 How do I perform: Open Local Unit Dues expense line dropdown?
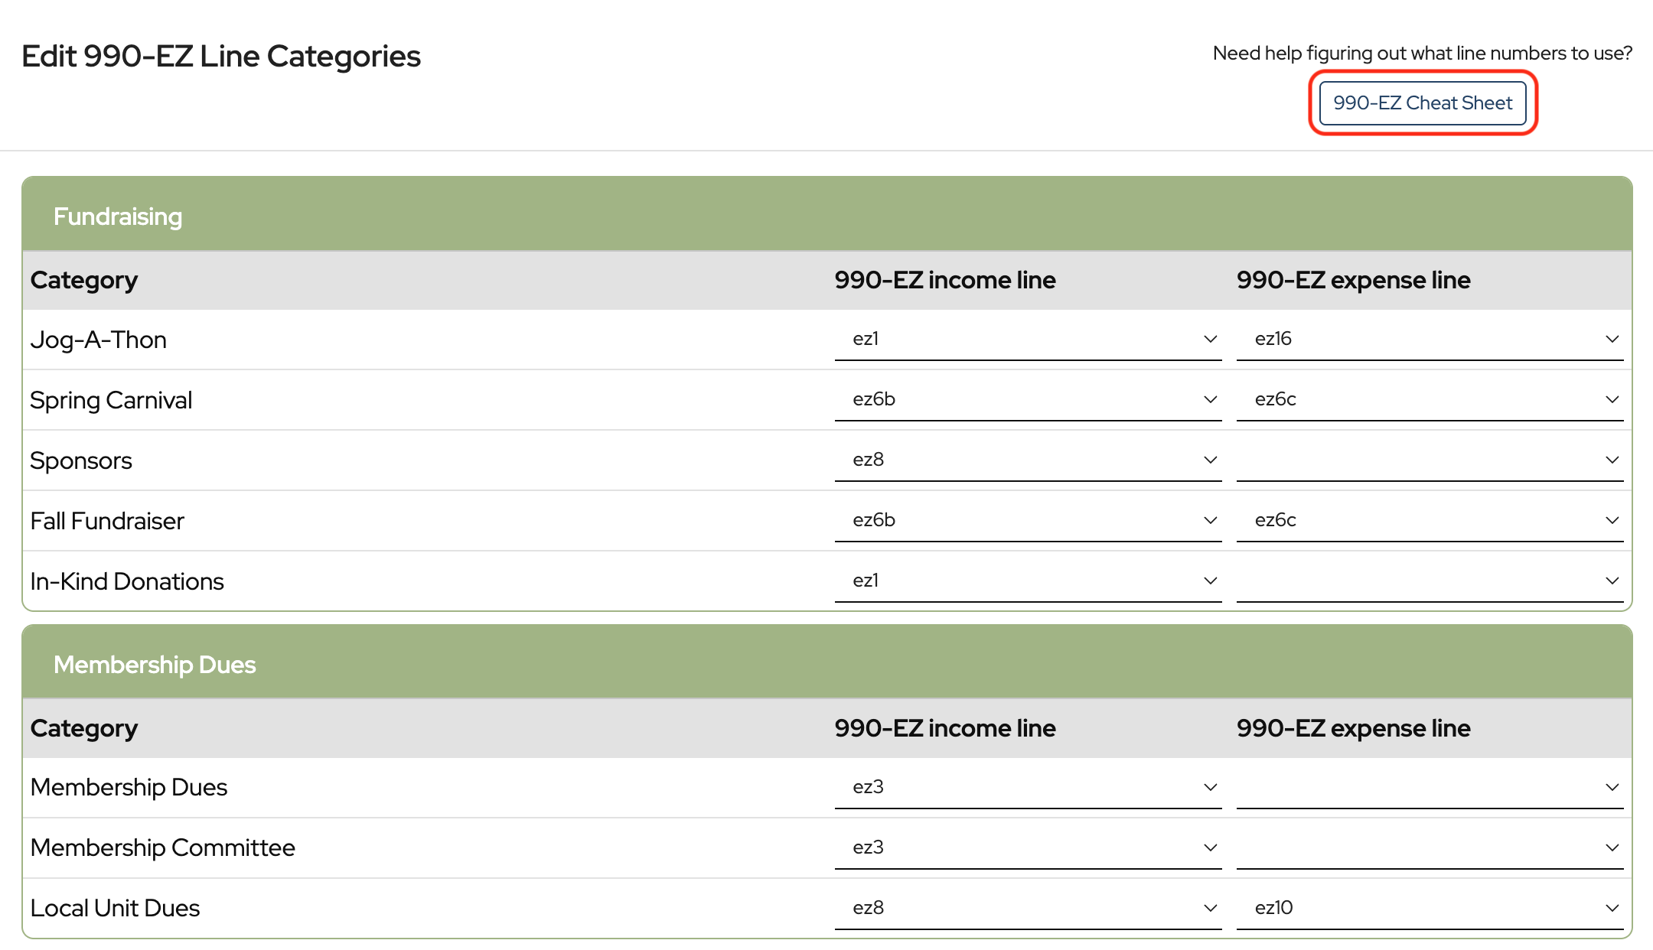click(1429, 908)
